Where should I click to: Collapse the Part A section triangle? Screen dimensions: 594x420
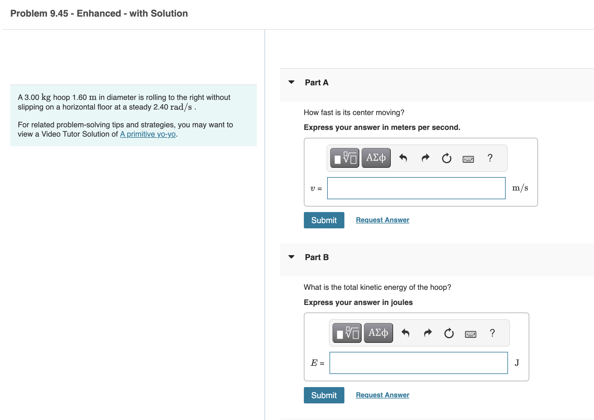click(291, 82)
